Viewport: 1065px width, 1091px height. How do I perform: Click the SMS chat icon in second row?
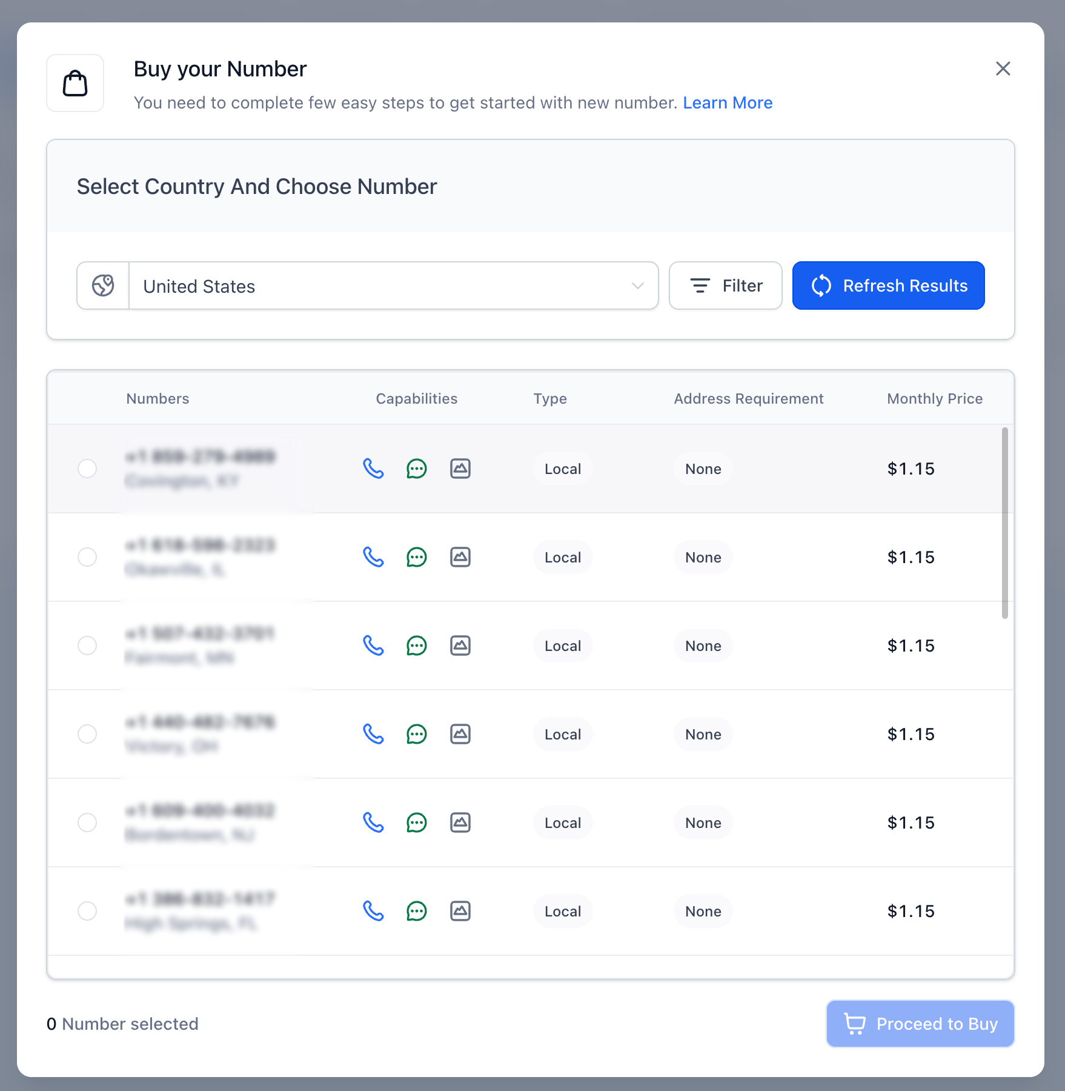[x=417, y=557]
